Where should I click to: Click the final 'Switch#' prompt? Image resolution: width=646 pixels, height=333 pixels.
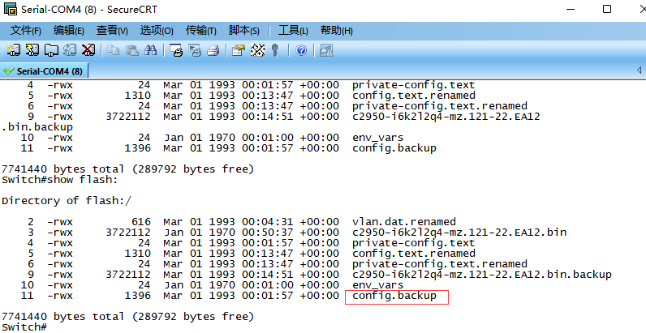(24, 327)
